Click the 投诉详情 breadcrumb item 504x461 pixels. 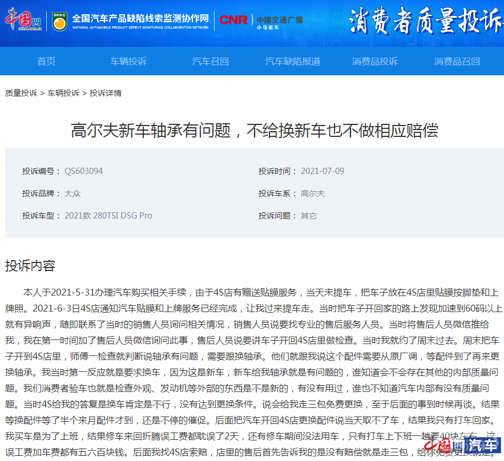pos(106,93)
